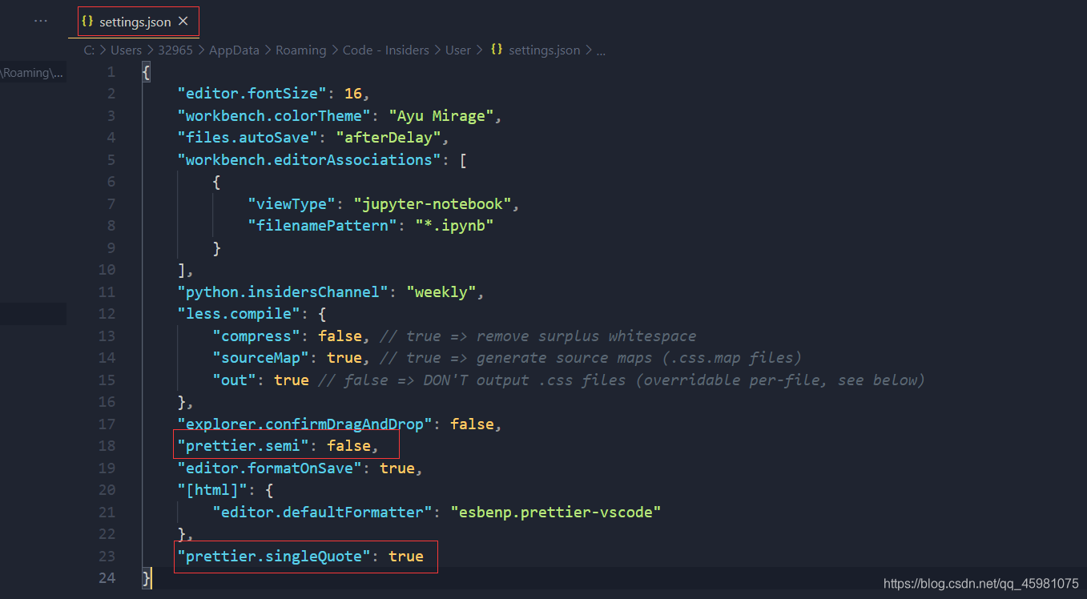1087x599 pixels.
Task: Click line number 1 in the gutter
Action: tap(111, 71)
